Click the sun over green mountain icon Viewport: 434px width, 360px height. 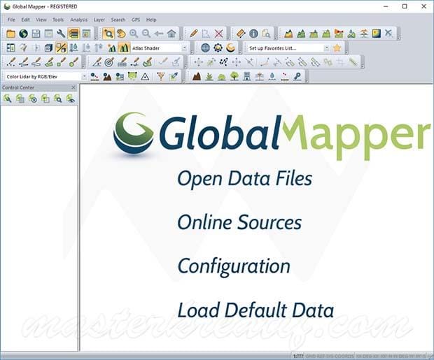point(111,48)
